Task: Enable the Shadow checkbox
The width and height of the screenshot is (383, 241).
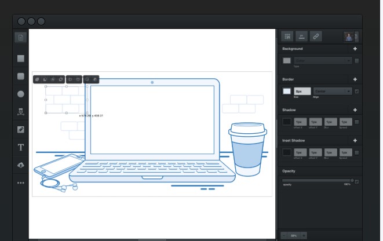Action: click(356, 122)
